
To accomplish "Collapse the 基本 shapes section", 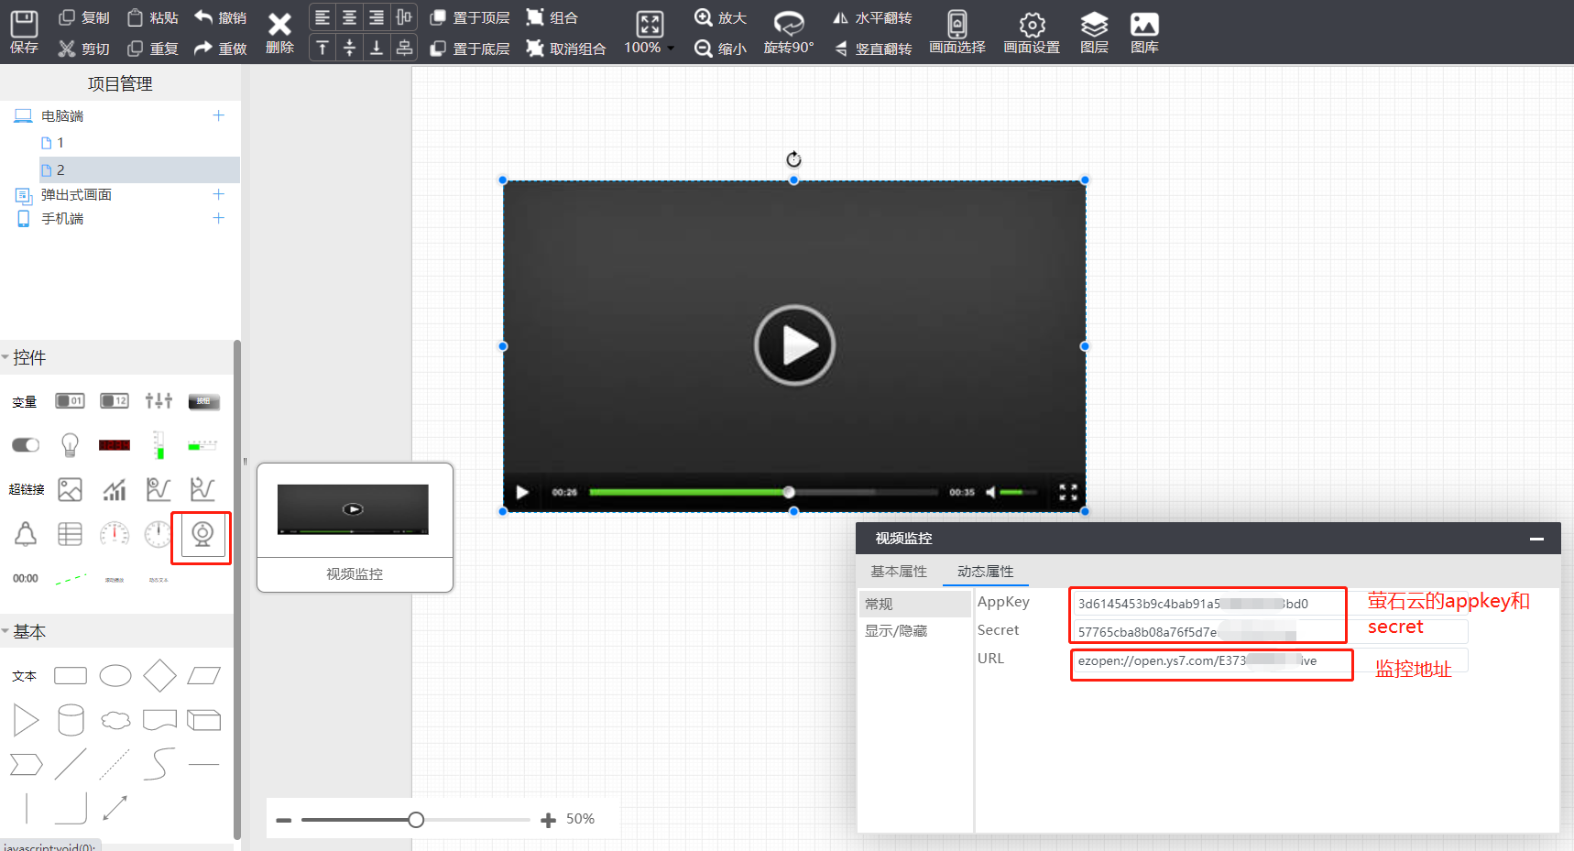I will coord(6,631).
